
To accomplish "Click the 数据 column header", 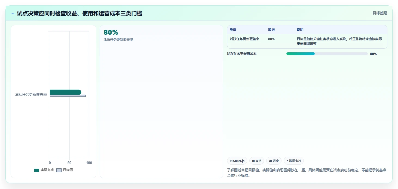I will [271, 30].
